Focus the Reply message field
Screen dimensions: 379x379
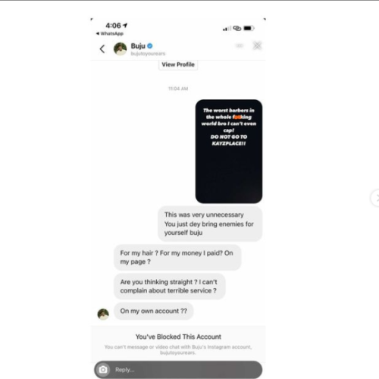tap(178, 370)
